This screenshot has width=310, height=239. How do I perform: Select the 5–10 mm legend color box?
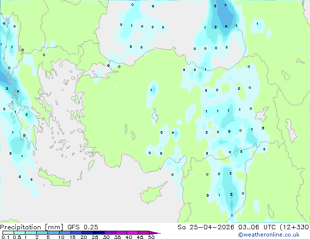pyautogui.click(x=53, y=233)
